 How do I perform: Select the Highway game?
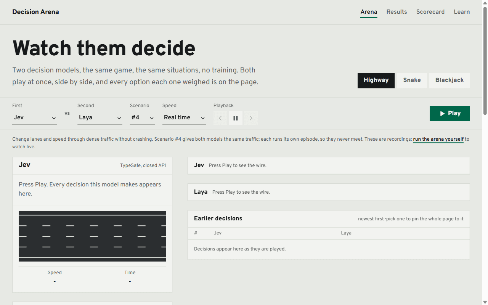tap(376, 80)
